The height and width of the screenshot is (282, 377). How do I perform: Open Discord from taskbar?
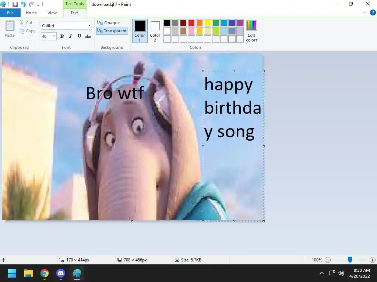coord(61,273)
